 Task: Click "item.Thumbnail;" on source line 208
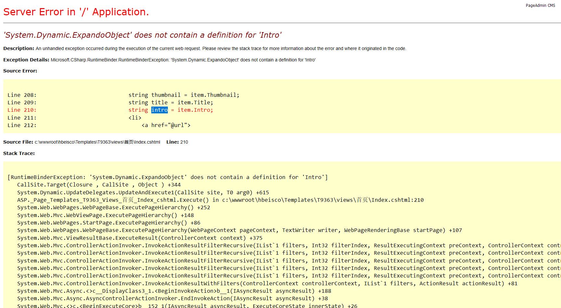(x=215, y=95)
